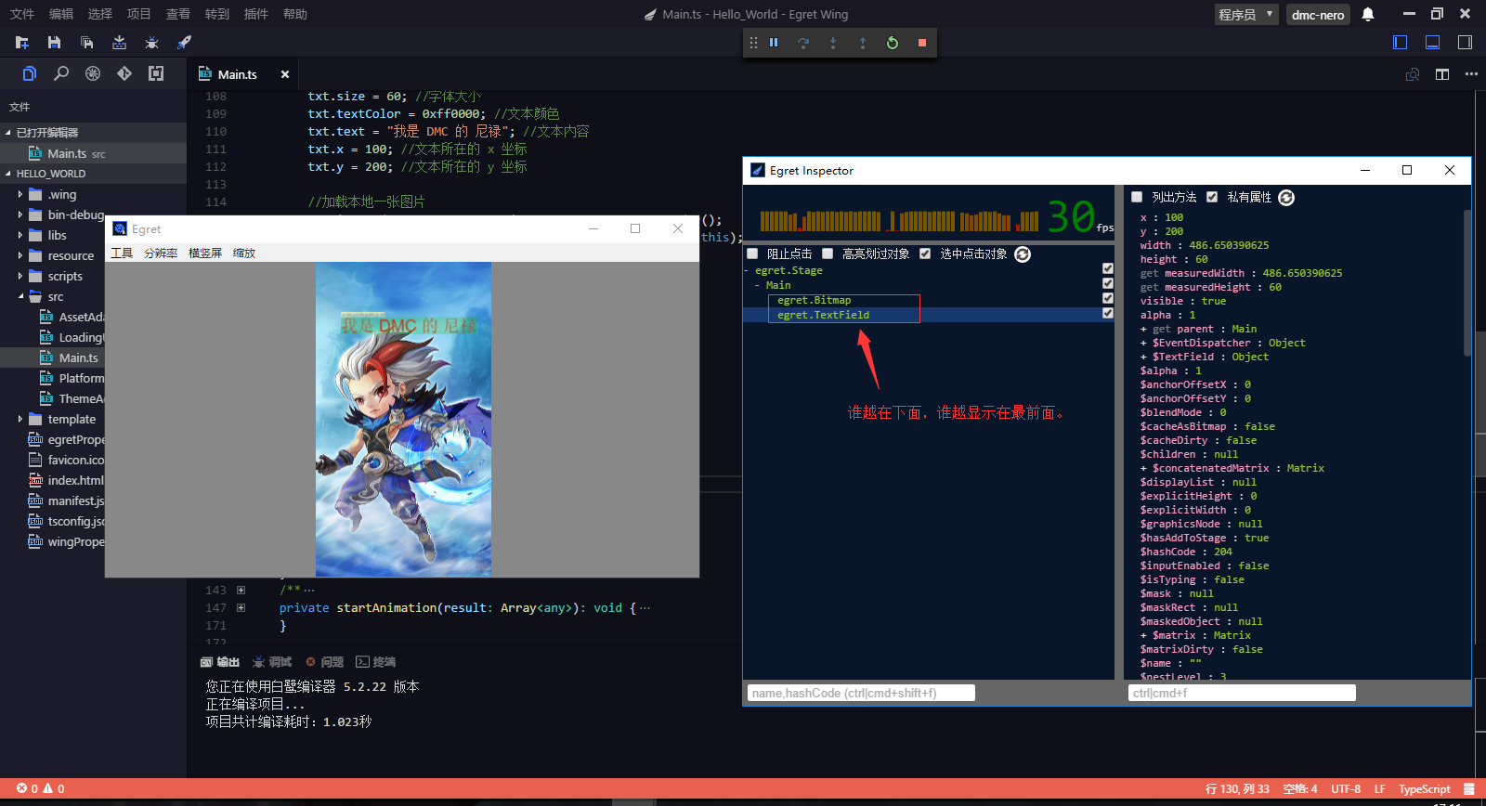Click the Step Over debug button
The width and height of the screenshot is (1486, 806).
tap(803, 43)
